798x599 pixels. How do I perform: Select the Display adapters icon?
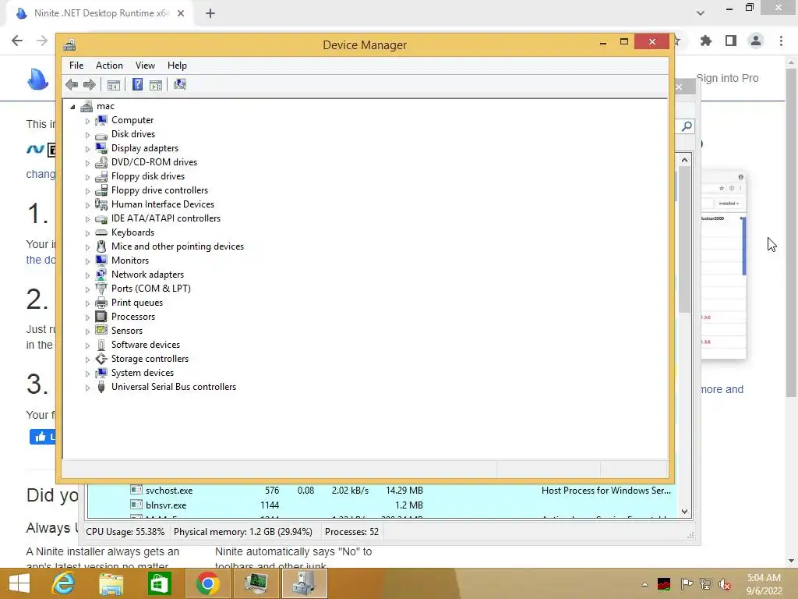101,148
